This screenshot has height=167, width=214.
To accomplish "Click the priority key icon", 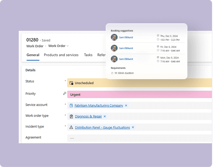I will (65, 93).
